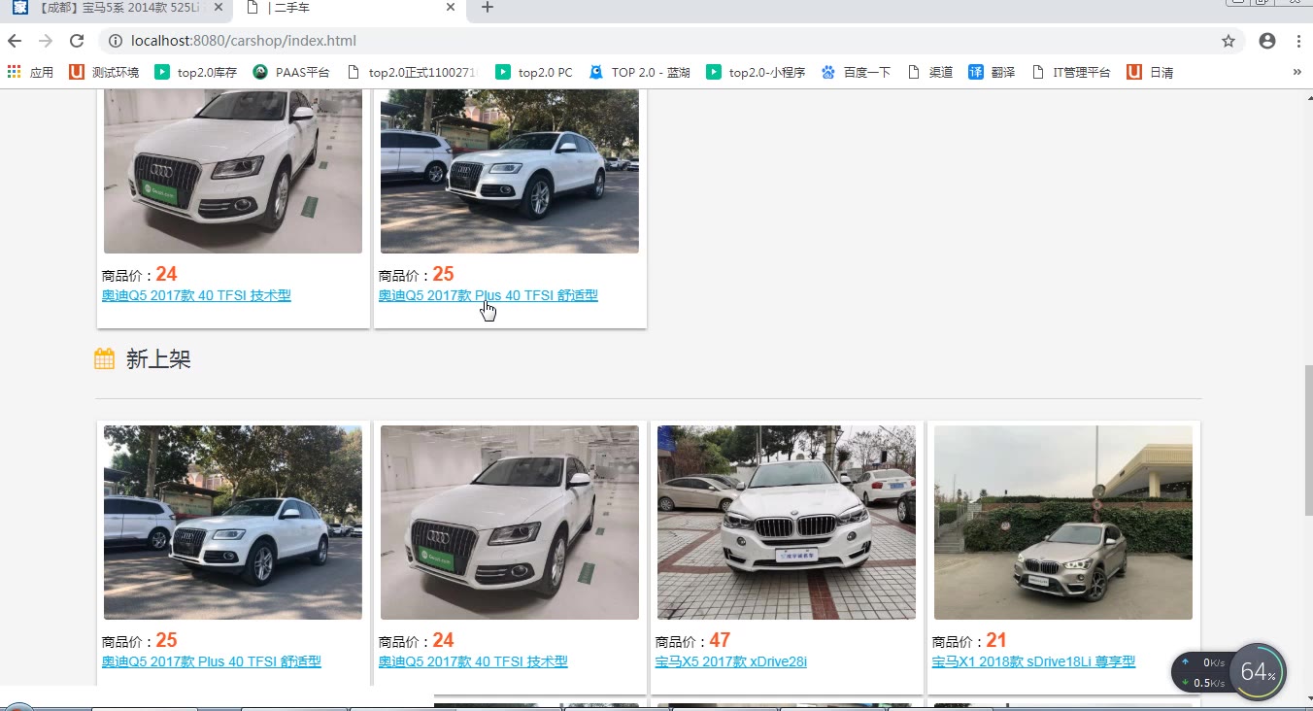Open 新上架 link 奥迪Q5 2017款 40 TFSI 技术型
The width and height of the screenshot is (1313, 711).
[473, 661]
